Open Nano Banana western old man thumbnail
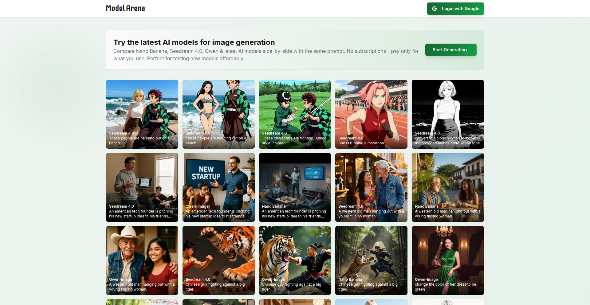 point(448,187)
